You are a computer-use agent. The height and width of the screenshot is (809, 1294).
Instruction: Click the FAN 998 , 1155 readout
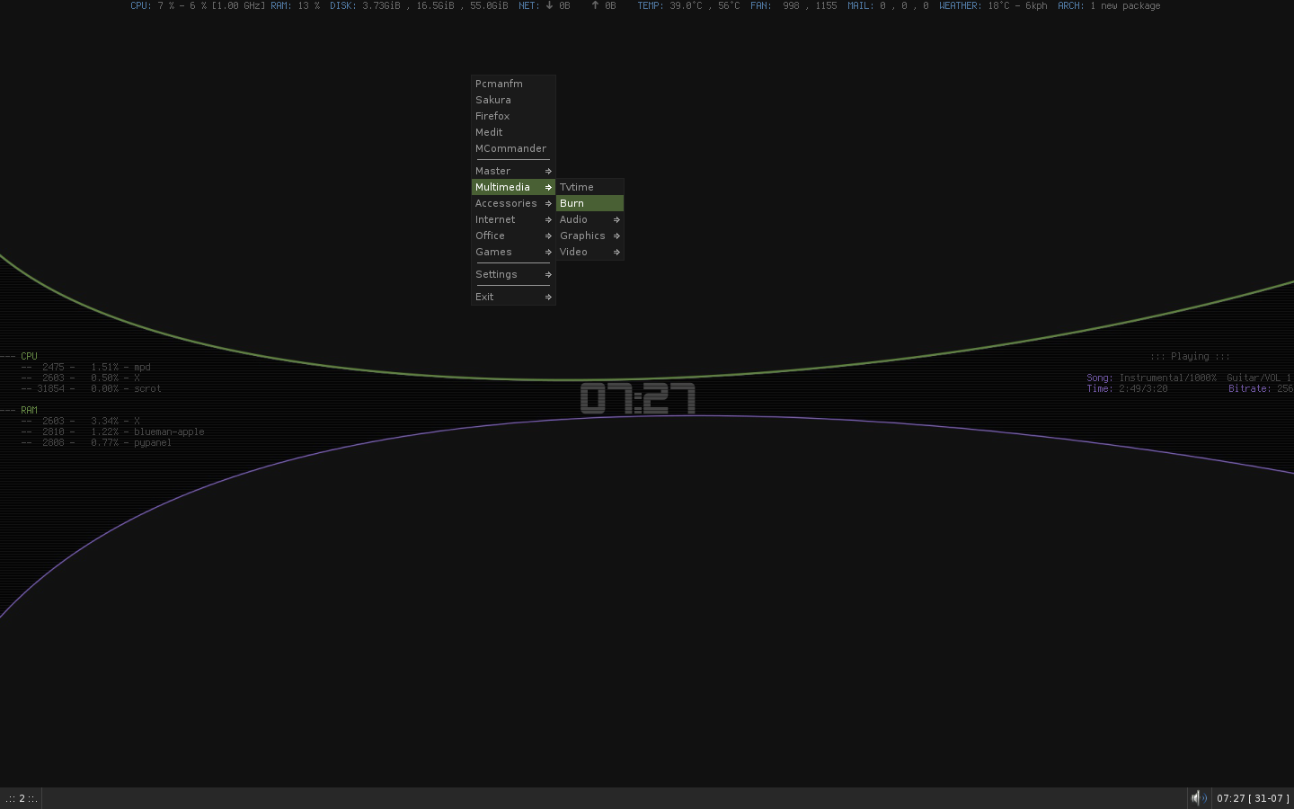coord(793,5)
